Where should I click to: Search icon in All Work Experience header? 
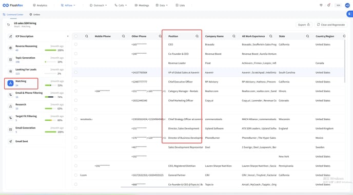click(x=270, y=36)
